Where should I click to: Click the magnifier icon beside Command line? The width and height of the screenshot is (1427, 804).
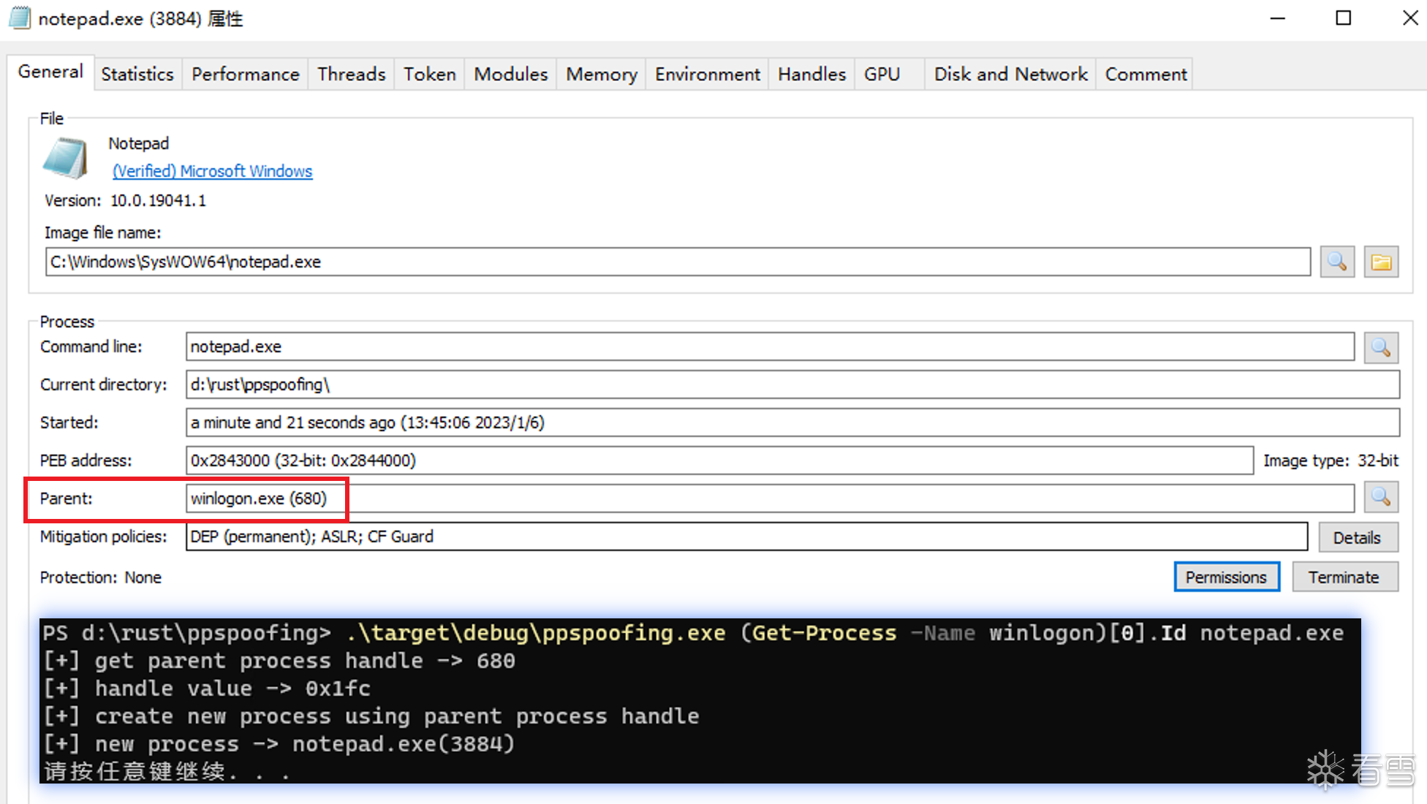tap(1381, 347)
